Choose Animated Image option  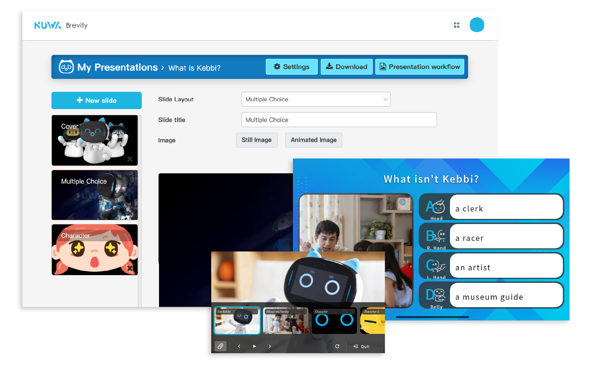pyautogui.click(x=314, y=140)
